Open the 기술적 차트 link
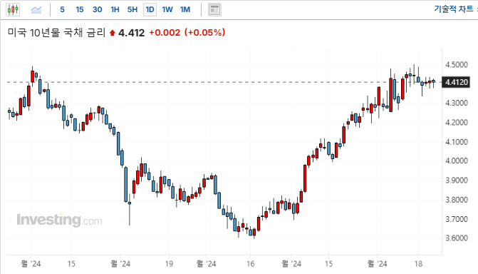The image size is (478, 274). 454,9
